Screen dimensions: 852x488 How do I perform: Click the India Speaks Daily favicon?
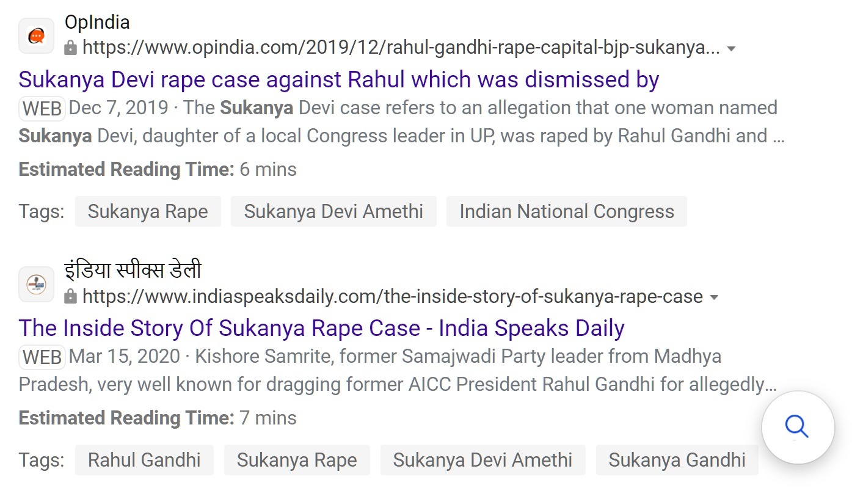pos(37,284)
